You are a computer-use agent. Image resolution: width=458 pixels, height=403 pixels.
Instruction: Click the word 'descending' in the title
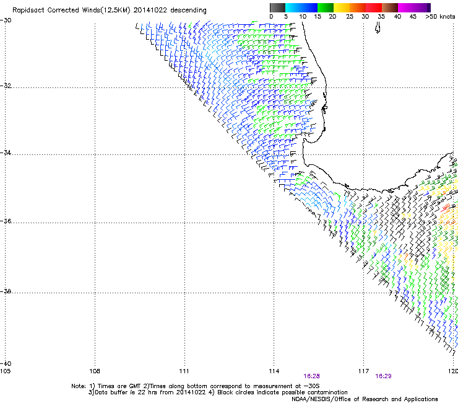[x=188, y=11]
